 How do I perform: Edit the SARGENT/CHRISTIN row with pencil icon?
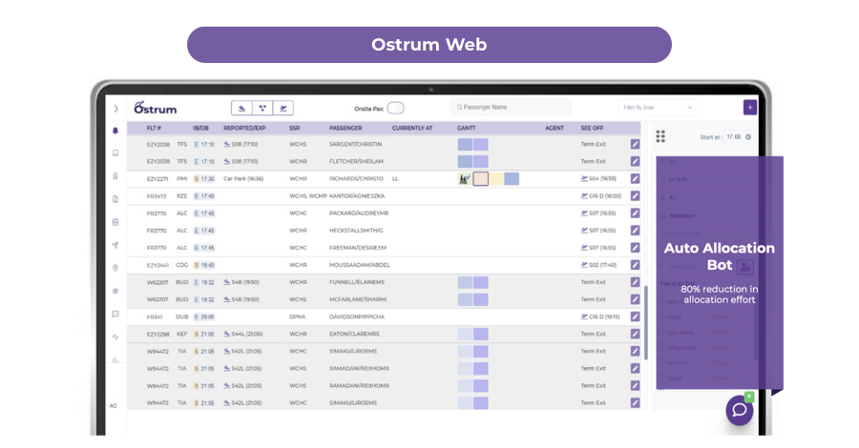[635, 145]
